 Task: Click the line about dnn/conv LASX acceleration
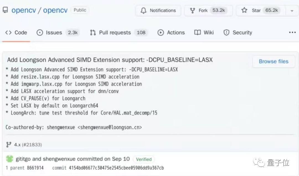point(62,91)
